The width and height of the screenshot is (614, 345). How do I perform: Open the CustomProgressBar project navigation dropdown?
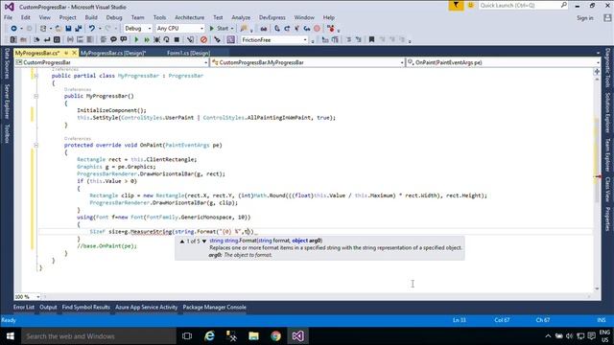(111, 62)
